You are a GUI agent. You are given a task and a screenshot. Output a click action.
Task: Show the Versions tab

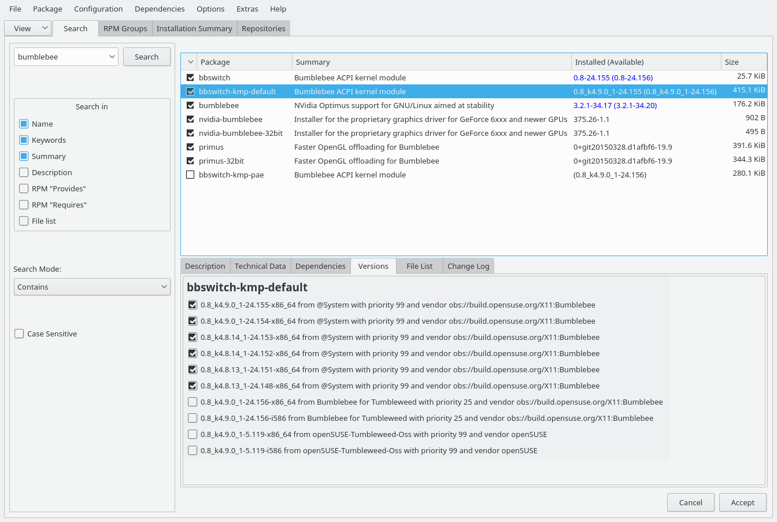[373, 266]
